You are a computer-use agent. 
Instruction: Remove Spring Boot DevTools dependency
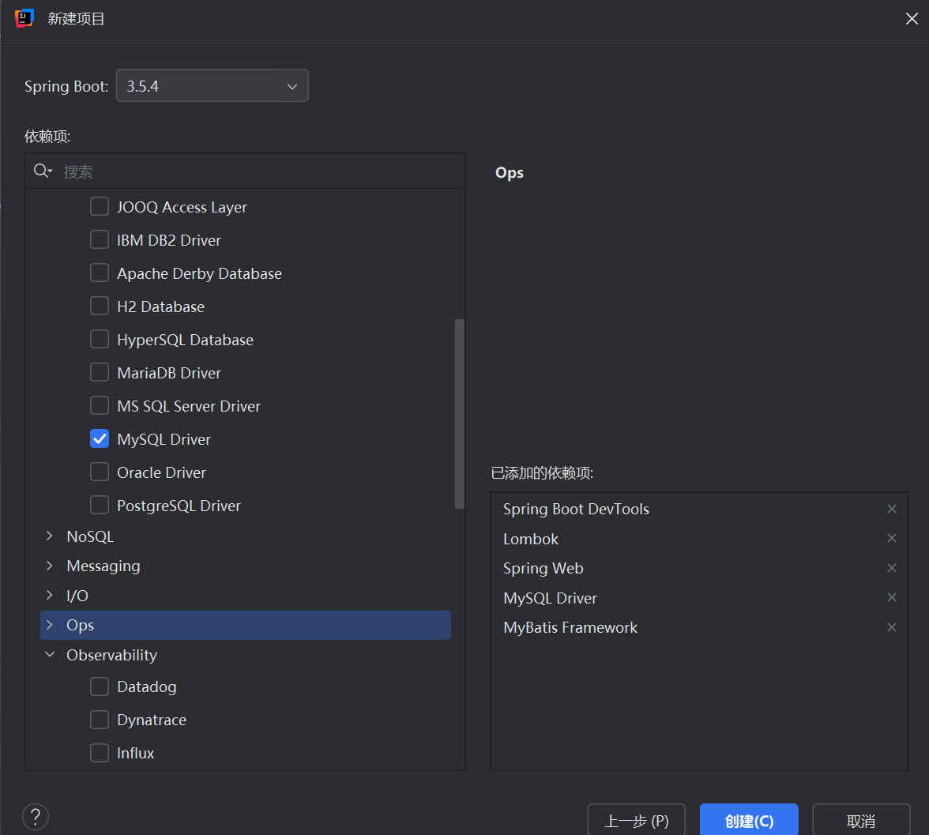click(x=891, y=509)
